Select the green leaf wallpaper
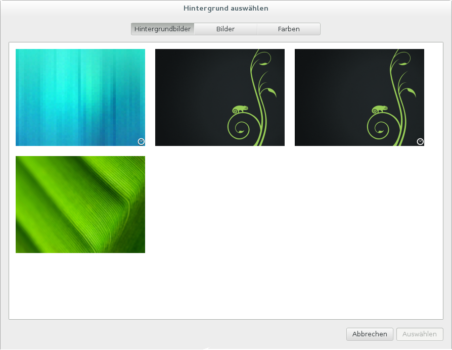The width and height of the screenshot is (452, 350). coord(80,205)
